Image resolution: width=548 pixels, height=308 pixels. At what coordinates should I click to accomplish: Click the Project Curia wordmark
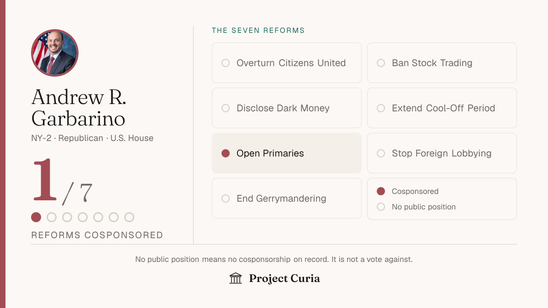point(285,278)
